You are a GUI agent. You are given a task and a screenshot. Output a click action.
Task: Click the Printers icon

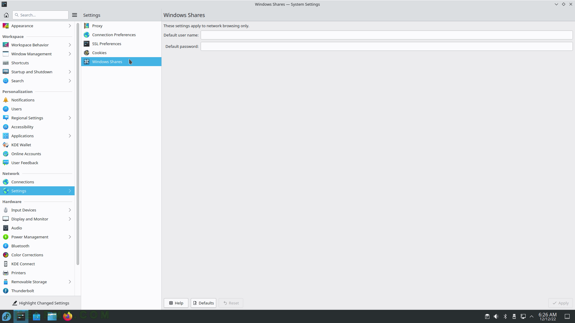coord(6,273)
